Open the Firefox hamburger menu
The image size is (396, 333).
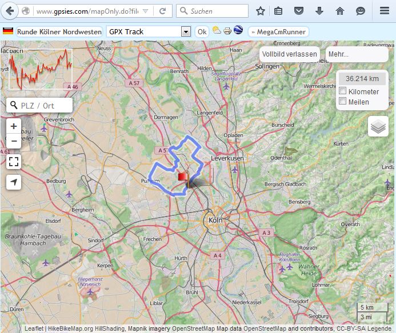pos(385,11)
